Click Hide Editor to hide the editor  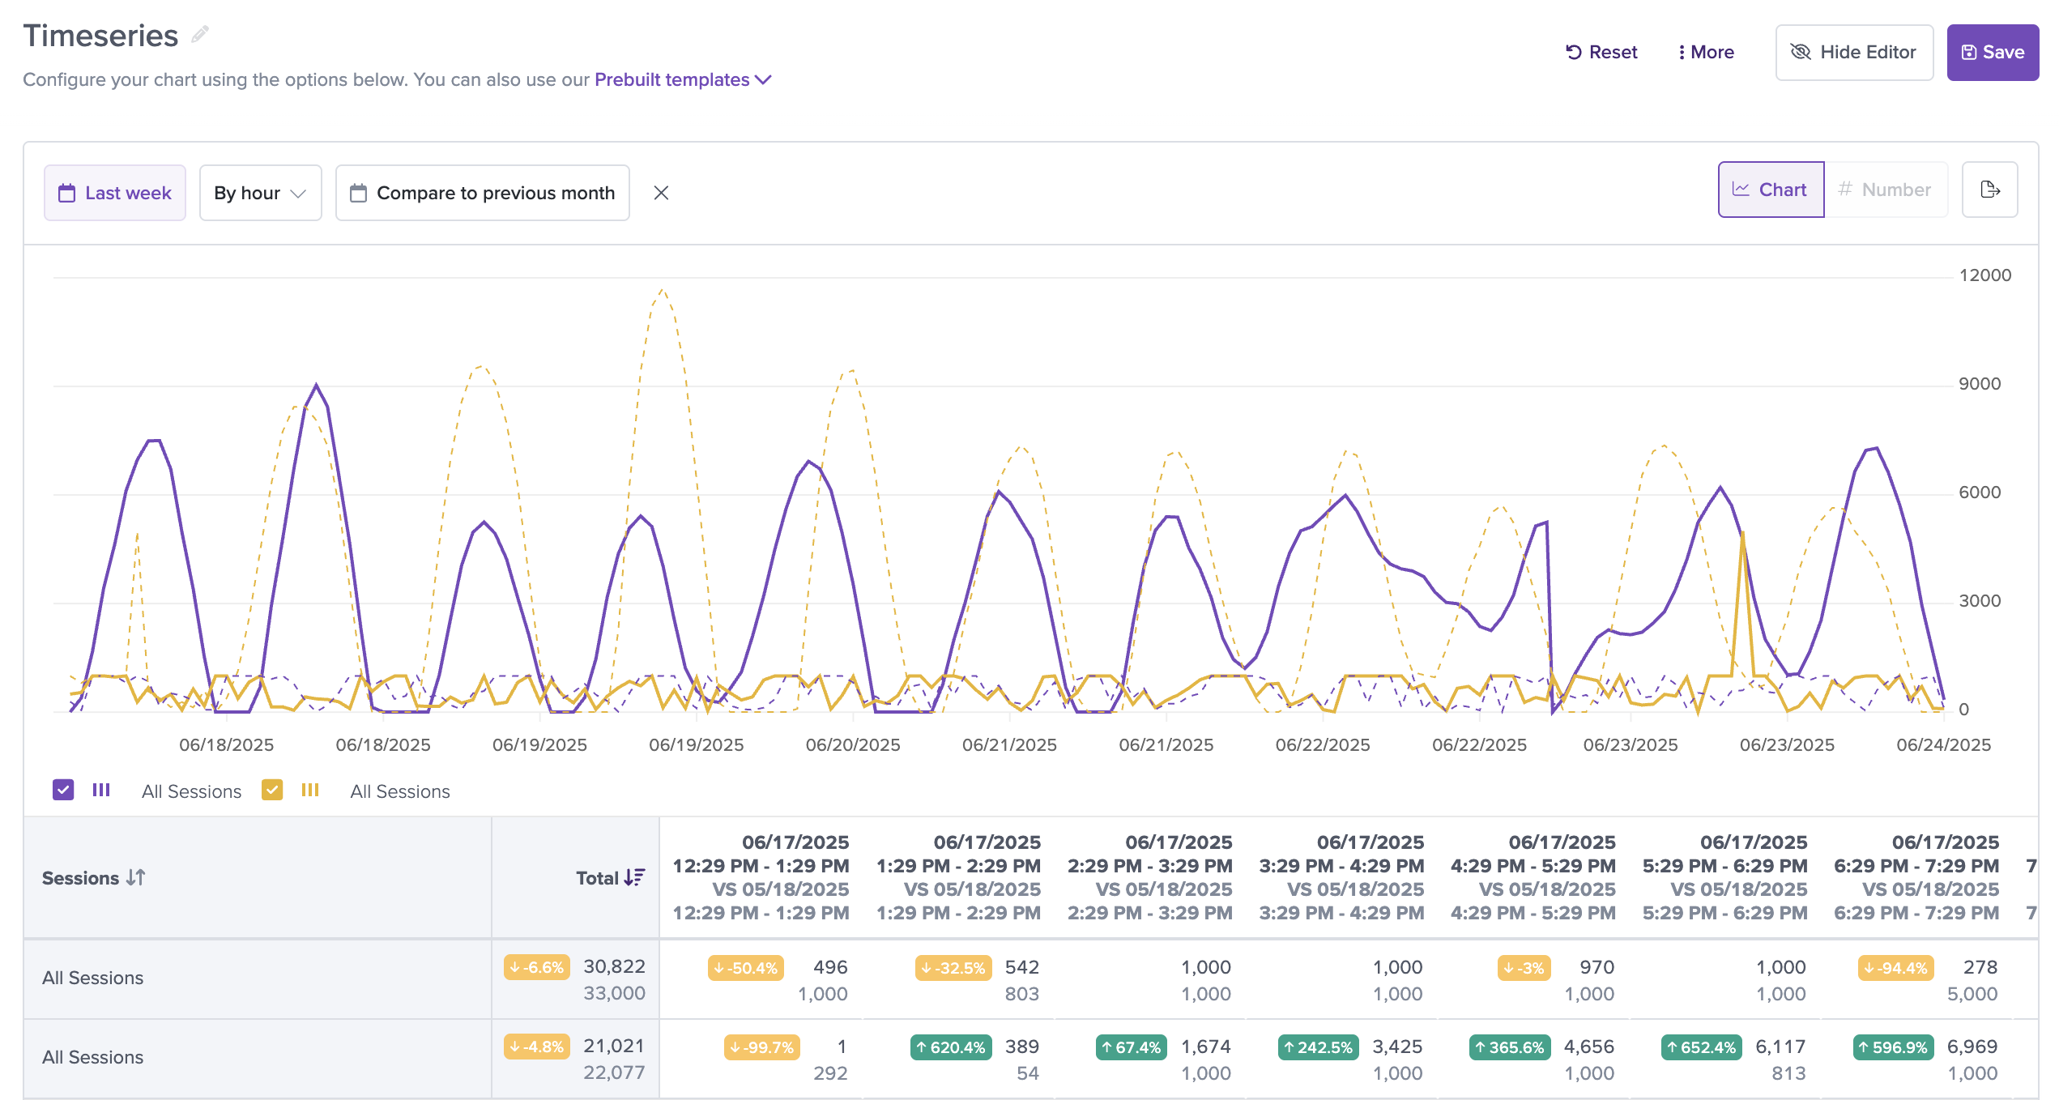coord(1854,52)
